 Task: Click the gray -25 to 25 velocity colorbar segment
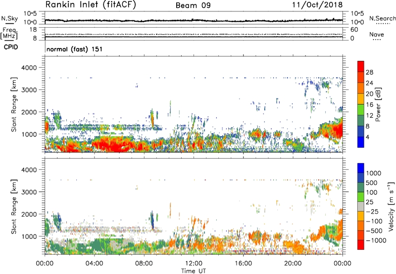click(x=361, y=207)
